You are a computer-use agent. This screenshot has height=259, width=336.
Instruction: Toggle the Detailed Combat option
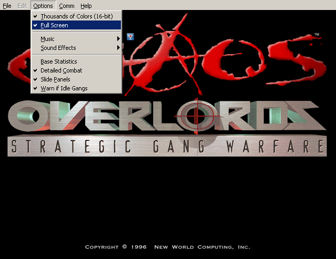(76, 70)
